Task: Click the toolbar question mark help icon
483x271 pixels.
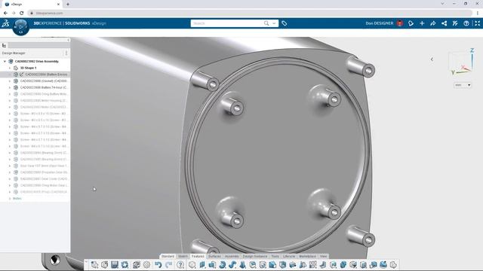Action: [180, 264]
